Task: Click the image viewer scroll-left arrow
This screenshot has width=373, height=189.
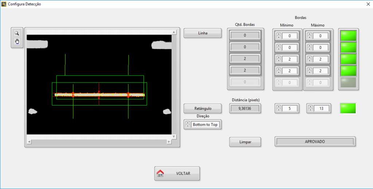Action: 29,142
